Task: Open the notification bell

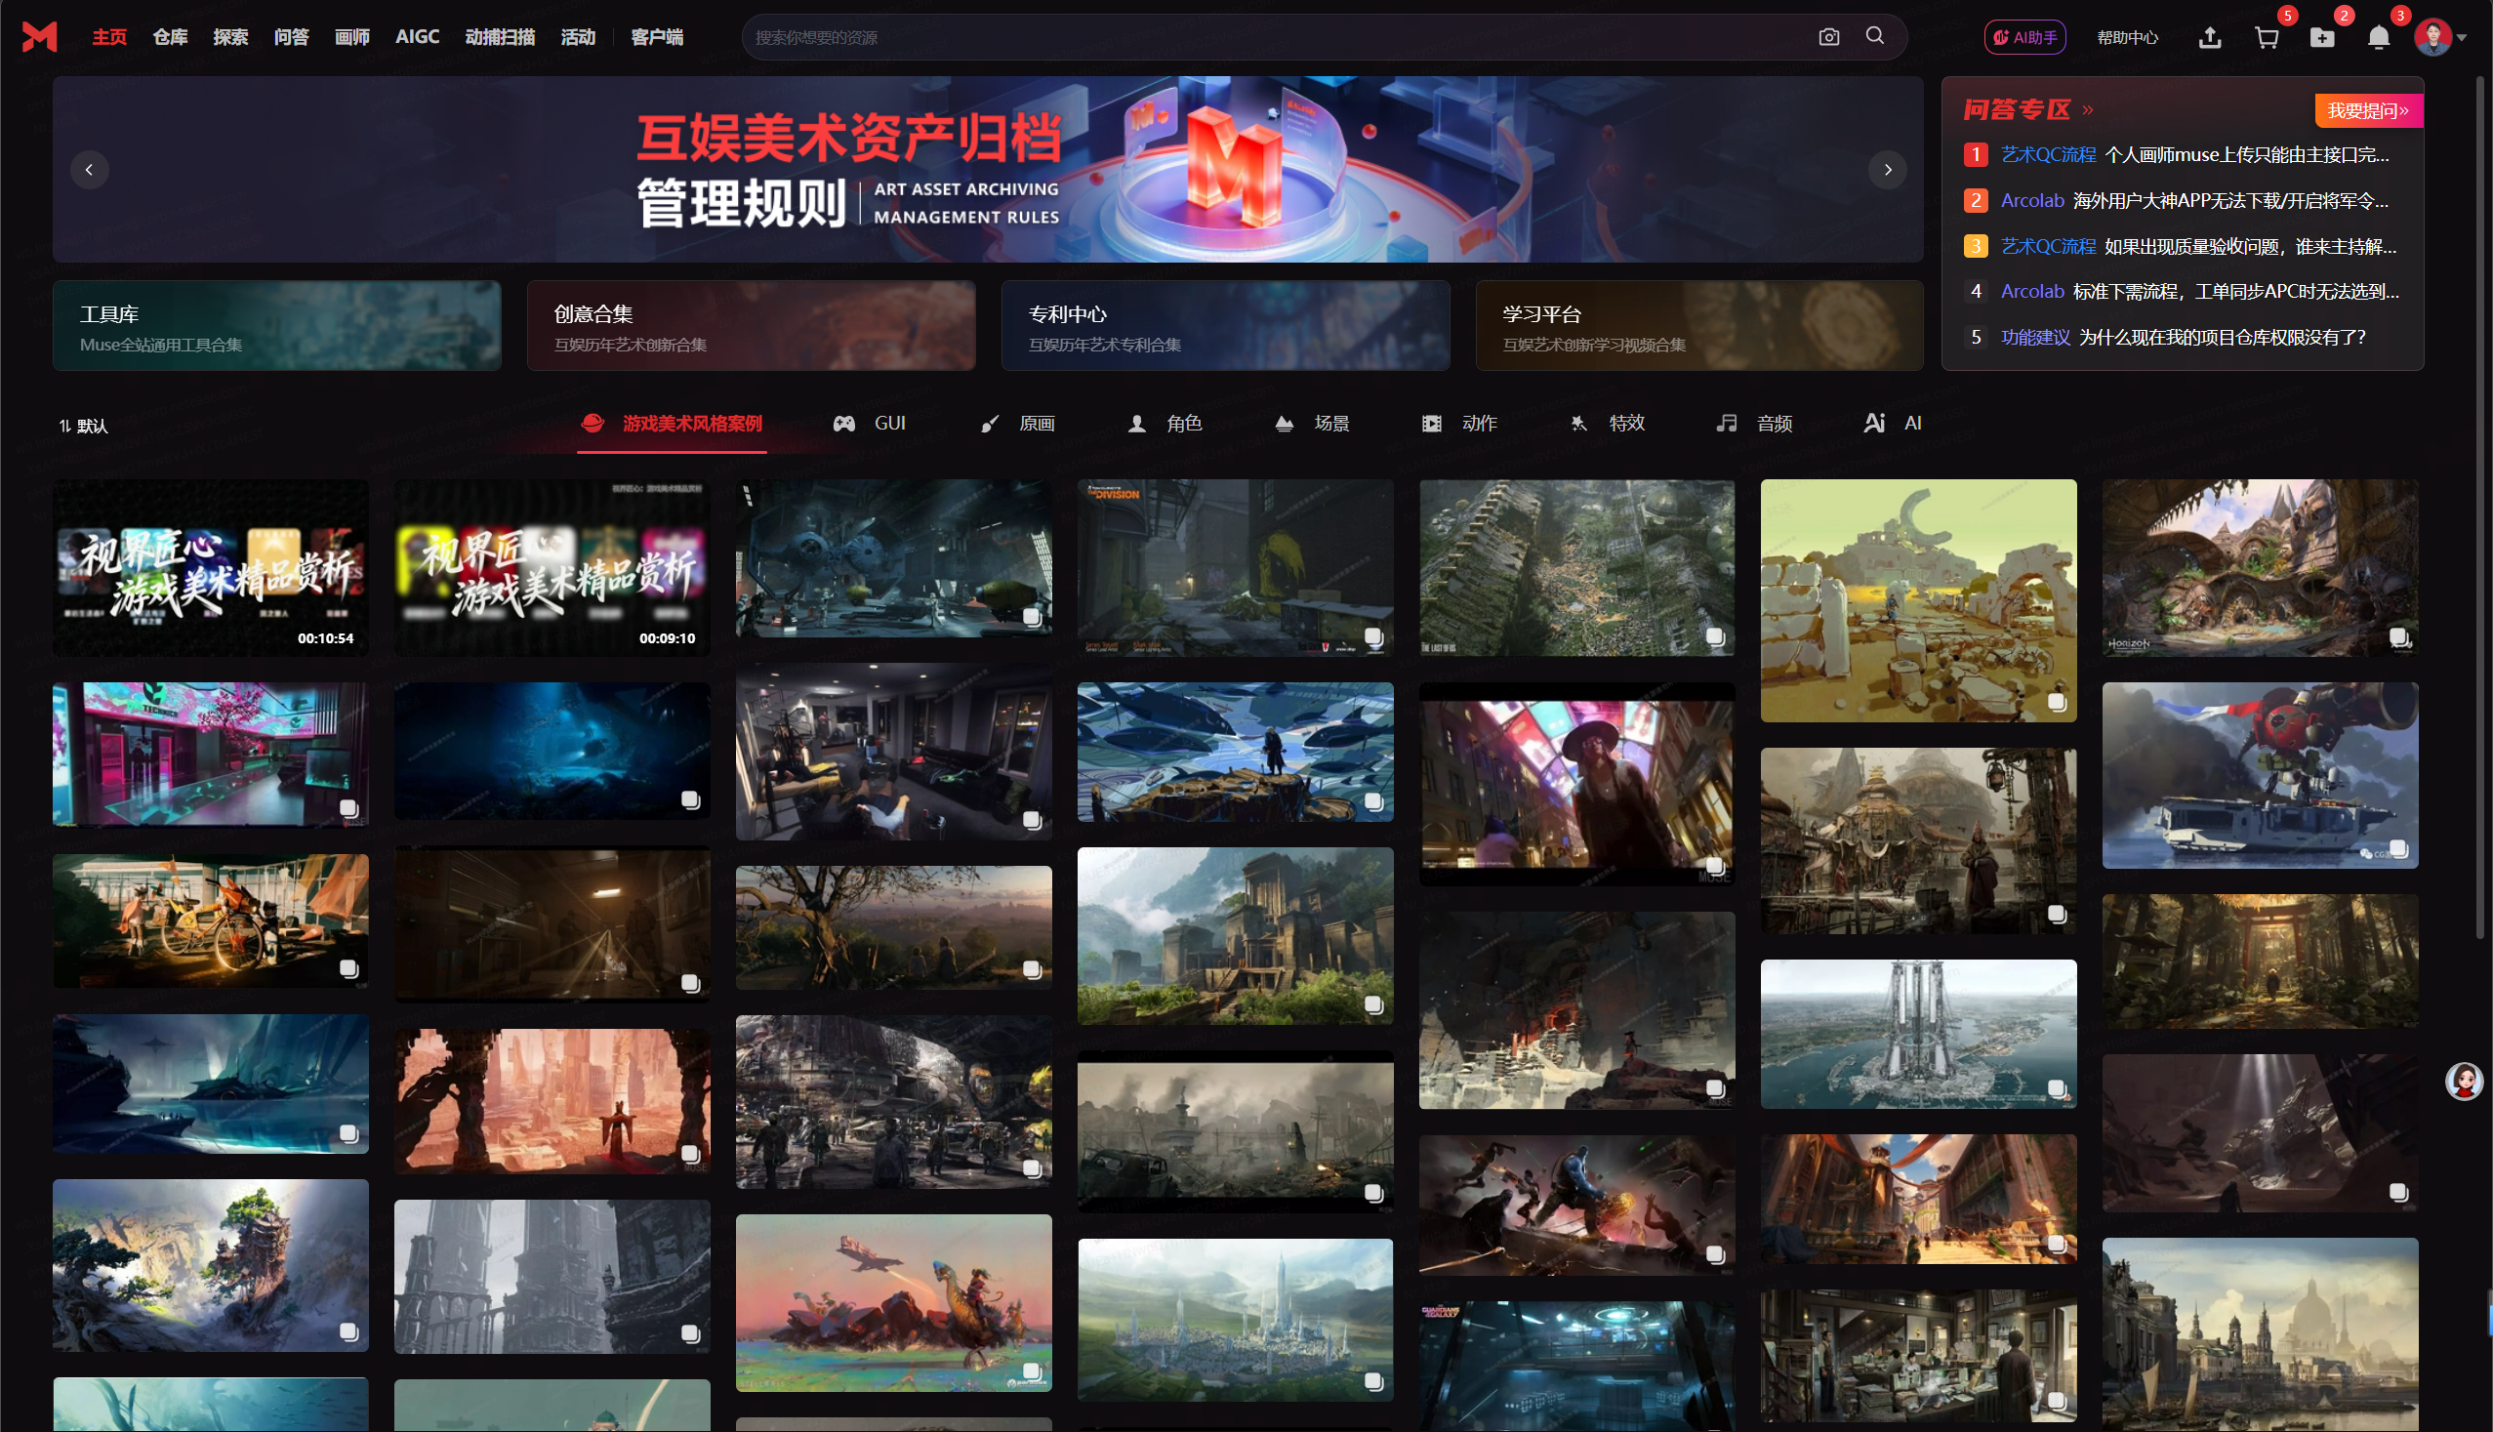Action: point(2378,37)
